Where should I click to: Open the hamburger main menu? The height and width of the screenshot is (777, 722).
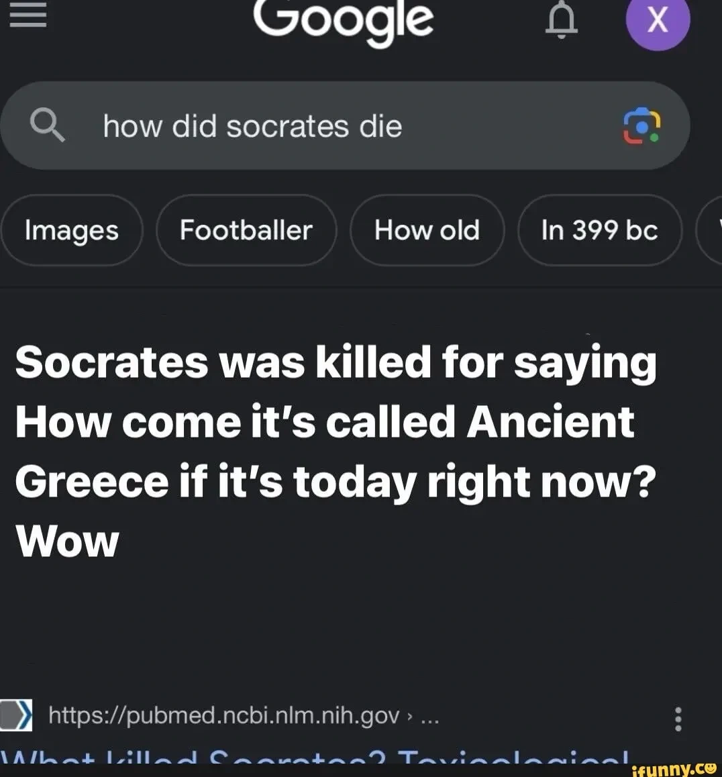[28, 16]
